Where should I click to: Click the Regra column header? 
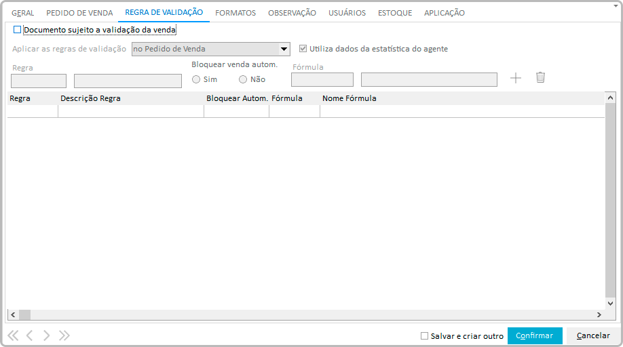click(x=33, y=98)
